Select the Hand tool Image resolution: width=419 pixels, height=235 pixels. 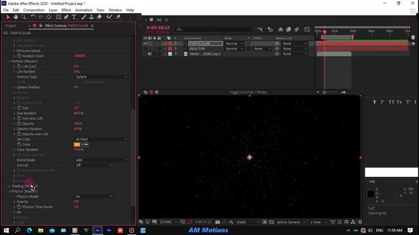pyautogui.click(x=16, y=17)
